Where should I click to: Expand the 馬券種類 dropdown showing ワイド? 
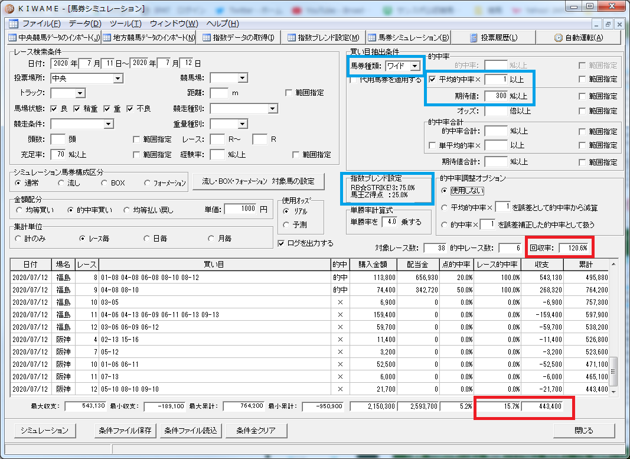click(415, 66)
